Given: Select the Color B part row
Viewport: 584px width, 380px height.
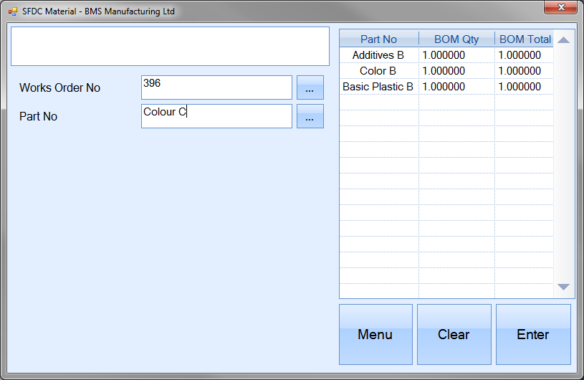Looking at the screenshot, I should 378,71.
